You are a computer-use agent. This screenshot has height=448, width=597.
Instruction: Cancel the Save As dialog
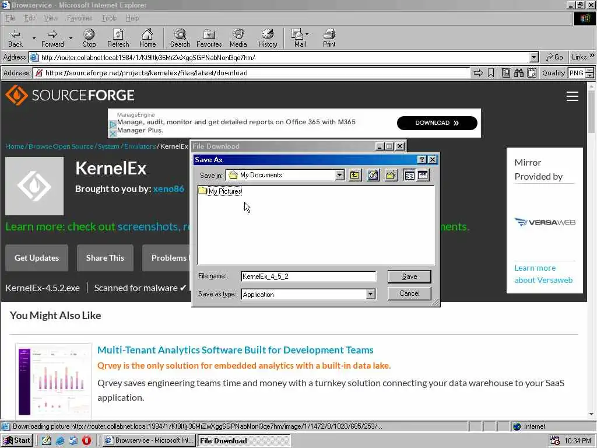pyautogui.click(x=409, y=293)
